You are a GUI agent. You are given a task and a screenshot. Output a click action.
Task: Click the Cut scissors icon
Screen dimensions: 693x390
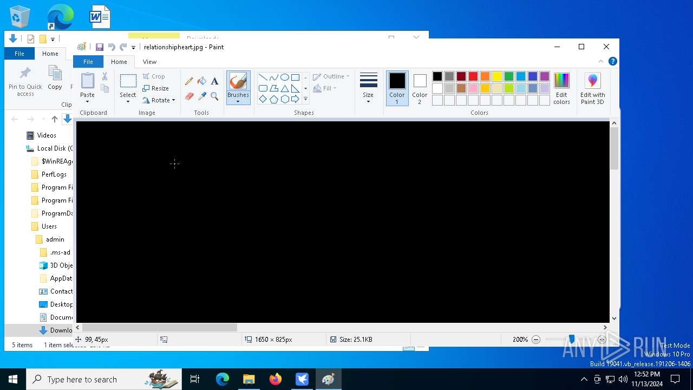coord(105,76)
